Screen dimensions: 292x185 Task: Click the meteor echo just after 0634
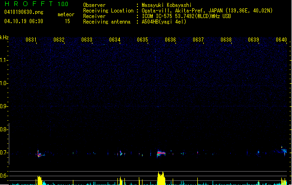[x=122, y=153]
